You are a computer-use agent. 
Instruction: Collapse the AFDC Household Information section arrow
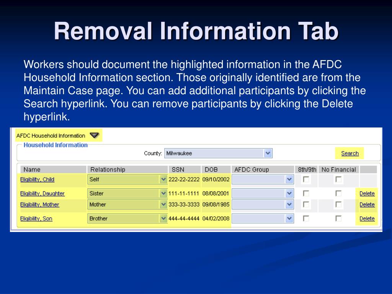(94, 135)
